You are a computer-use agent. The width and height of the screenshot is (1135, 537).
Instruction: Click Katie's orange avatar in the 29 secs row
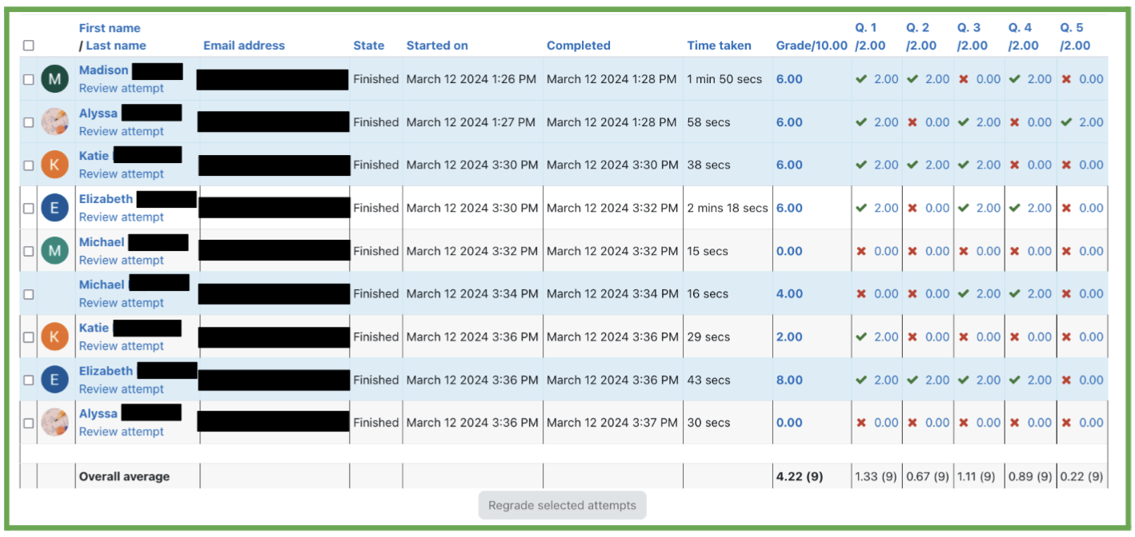pos(54,337)
